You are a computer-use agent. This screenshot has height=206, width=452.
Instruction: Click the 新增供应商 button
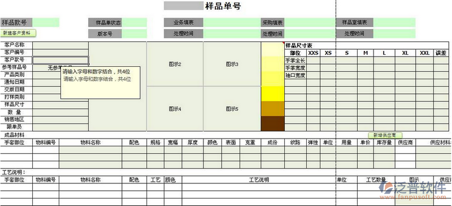coord(385,135)
